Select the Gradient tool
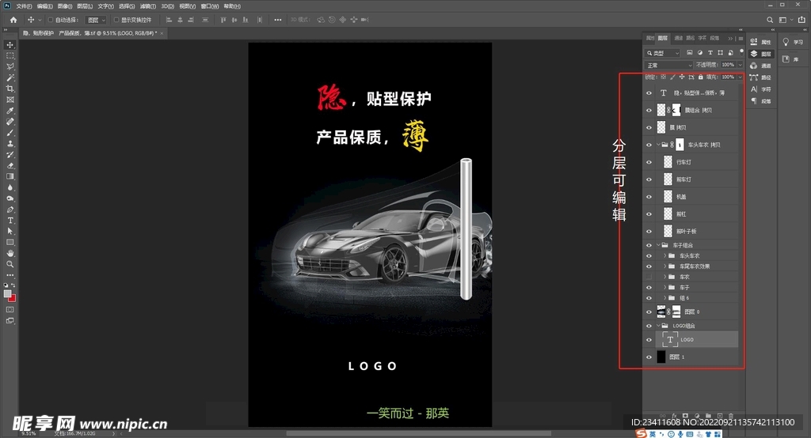 [10, 176]
